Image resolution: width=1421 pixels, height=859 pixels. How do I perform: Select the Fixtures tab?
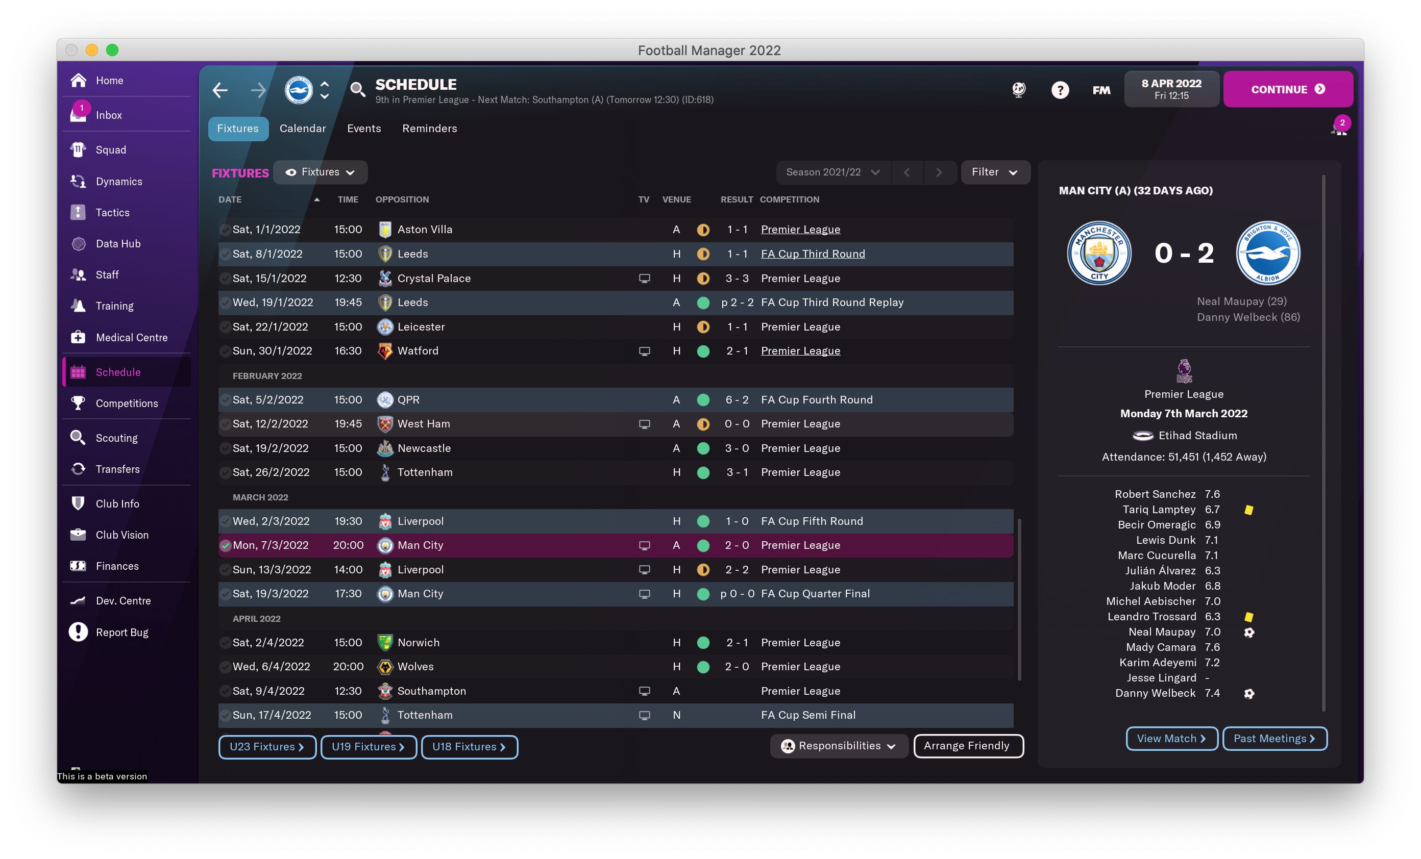click(238, 128)
